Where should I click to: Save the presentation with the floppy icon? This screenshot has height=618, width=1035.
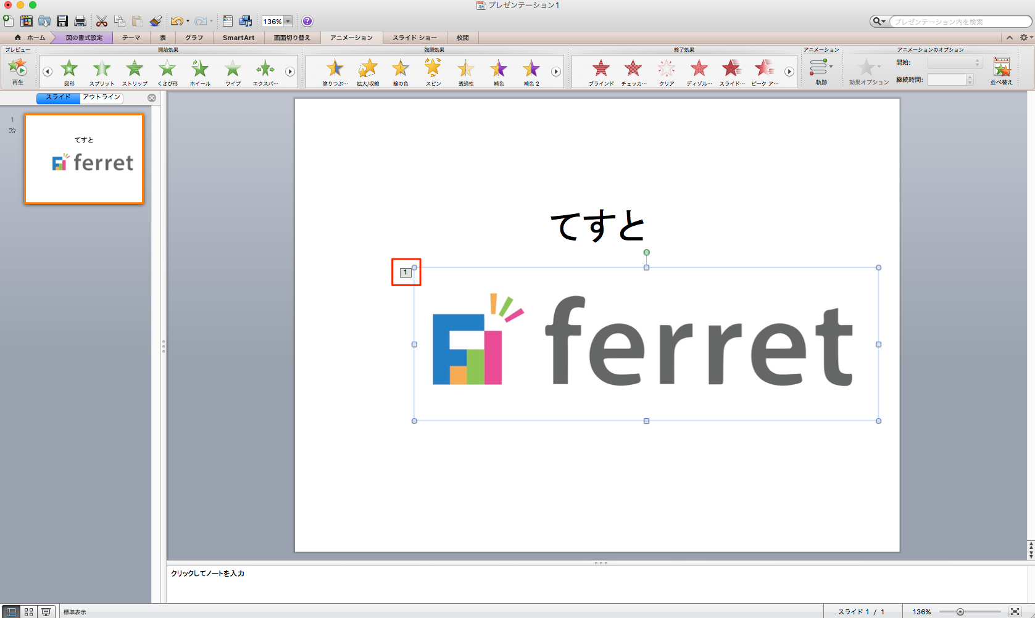[x=62, y=21]
